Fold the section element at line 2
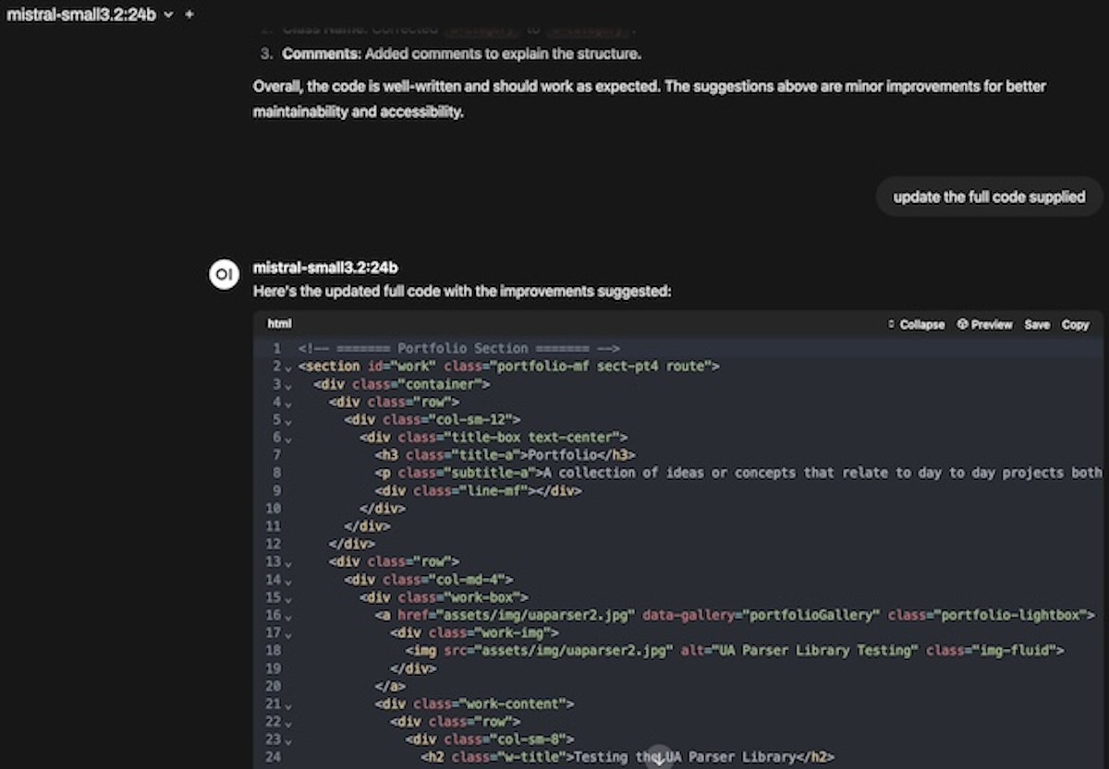 (x=288, y=367)
